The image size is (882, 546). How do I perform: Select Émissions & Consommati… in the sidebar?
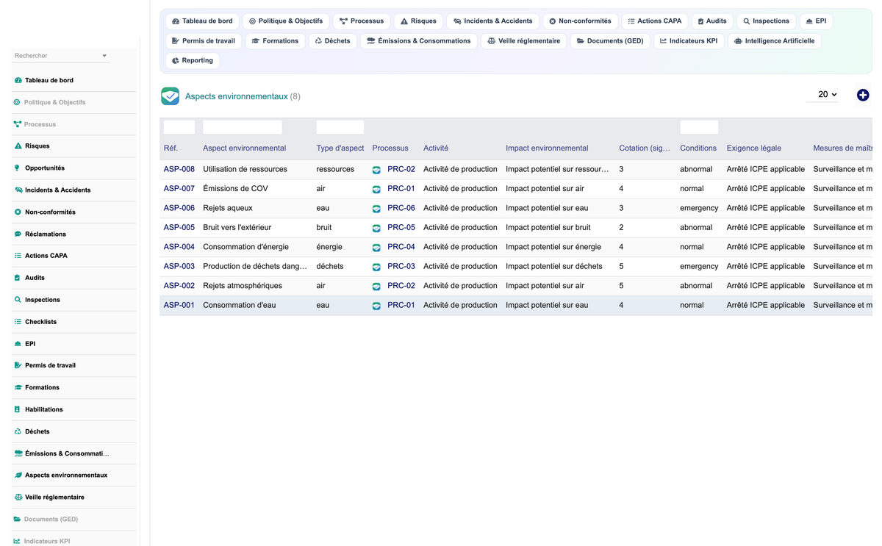(x=74, y=453)
